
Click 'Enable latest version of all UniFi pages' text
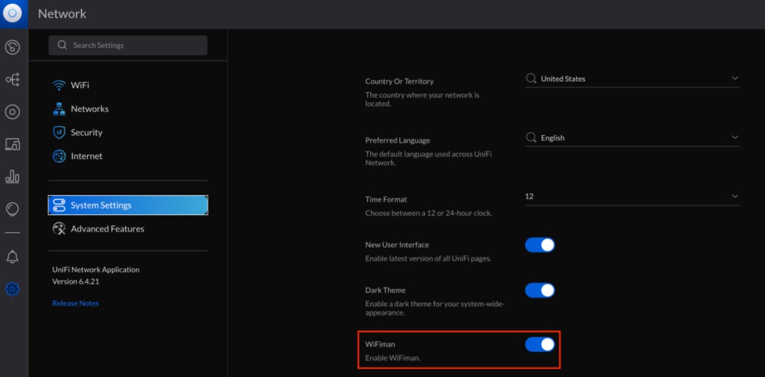428,258
